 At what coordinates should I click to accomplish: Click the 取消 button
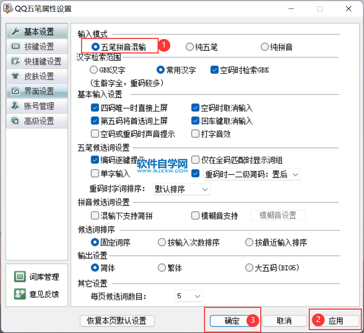click(284, 321)
